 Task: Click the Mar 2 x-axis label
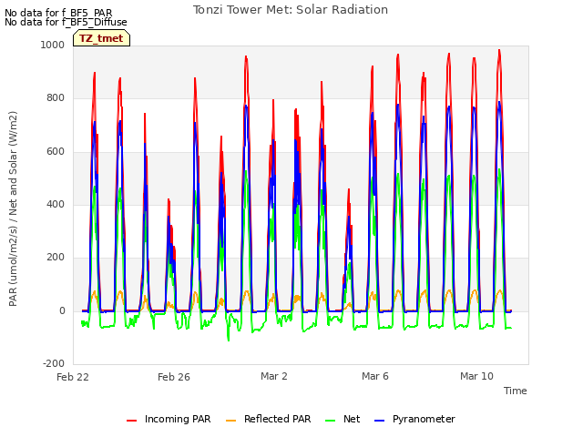(274, 376)
